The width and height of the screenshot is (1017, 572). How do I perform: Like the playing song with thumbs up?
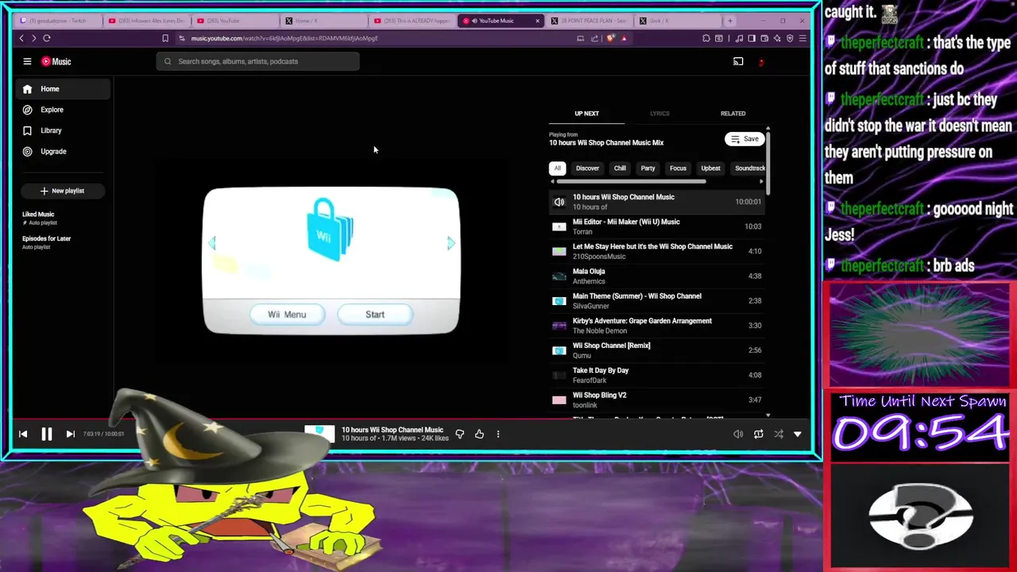[479, 434]
